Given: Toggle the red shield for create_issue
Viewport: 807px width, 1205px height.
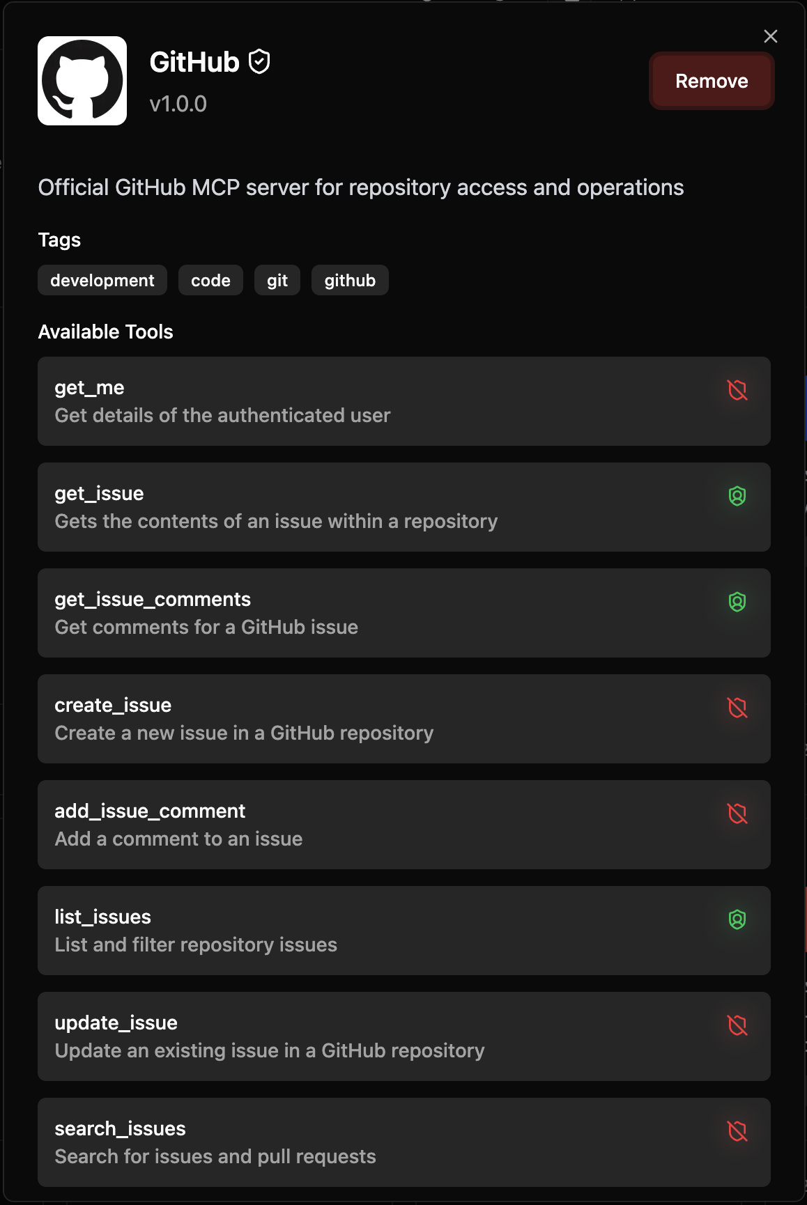Looking at the screenshot, I should pyautogui.click(x=737, y=708).
